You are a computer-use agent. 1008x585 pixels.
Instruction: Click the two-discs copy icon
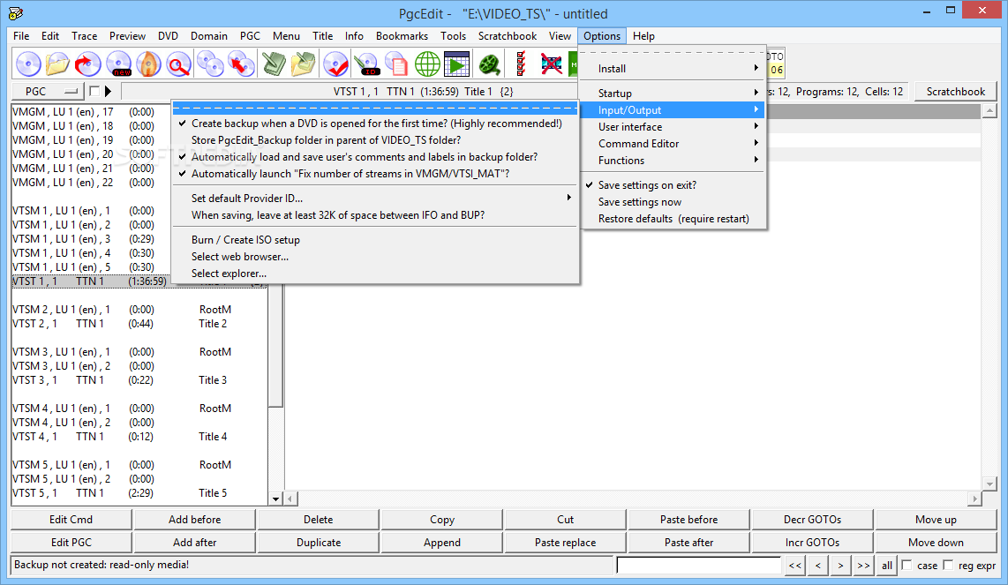tap(210, 64)
